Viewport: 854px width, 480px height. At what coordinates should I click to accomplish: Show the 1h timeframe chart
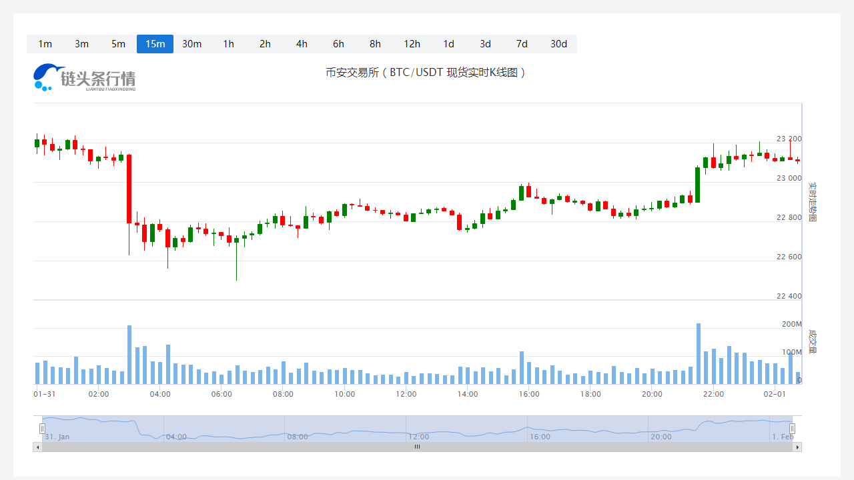pos(228,44)
